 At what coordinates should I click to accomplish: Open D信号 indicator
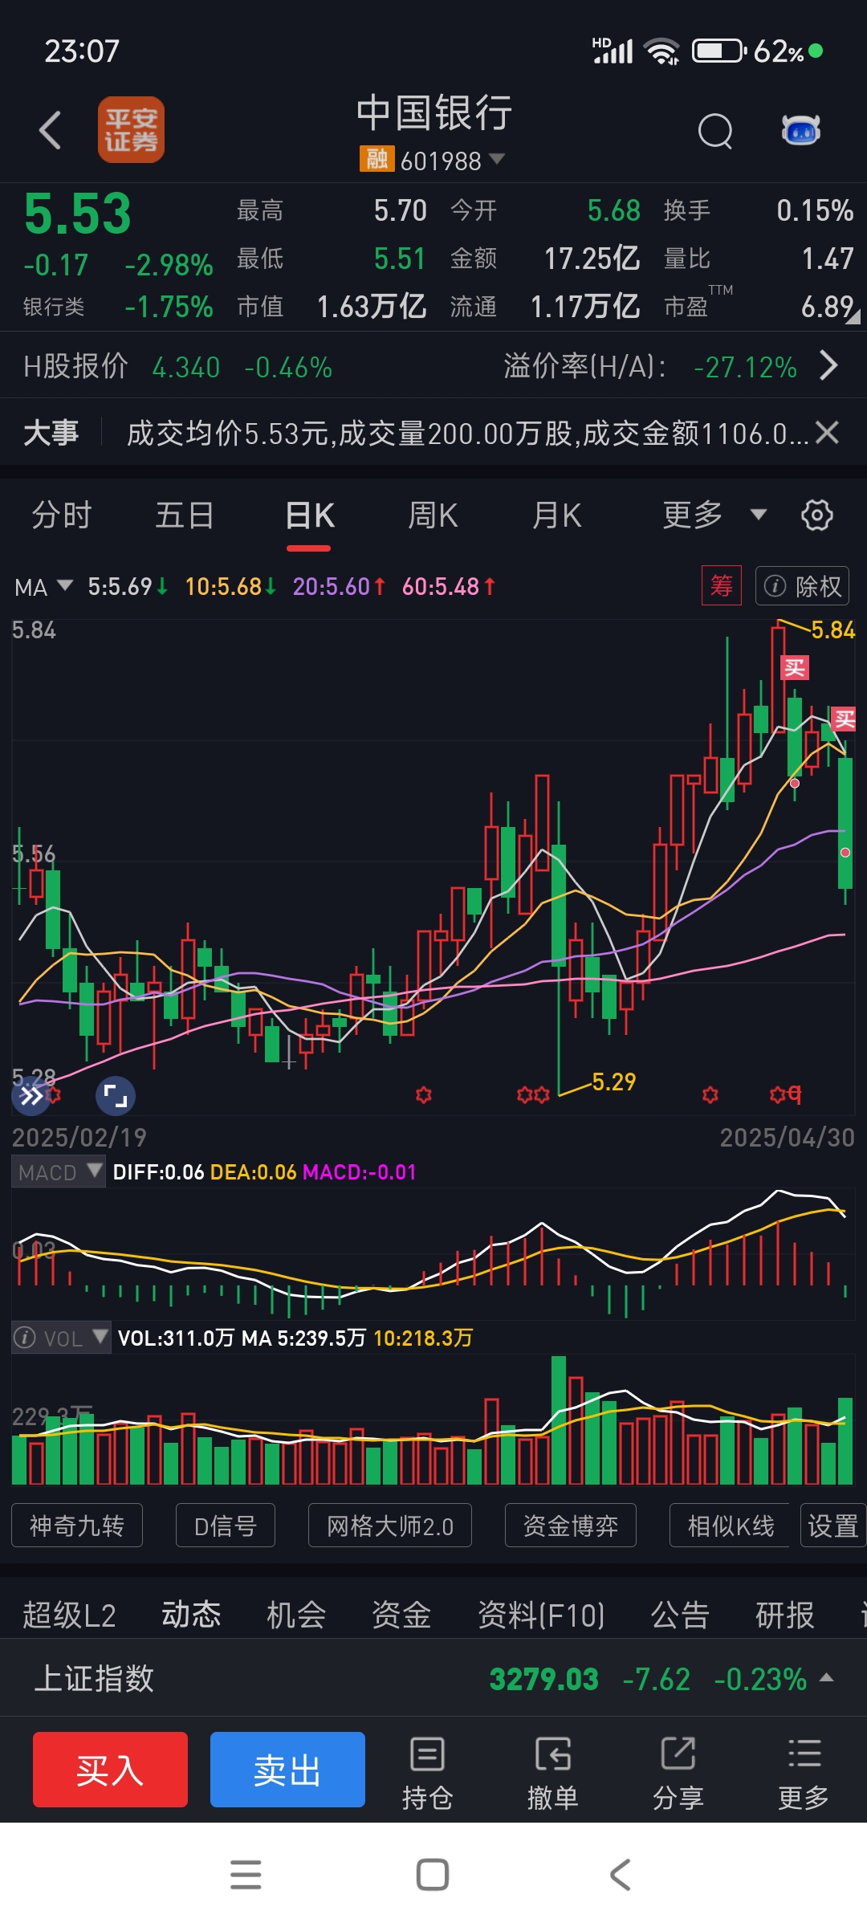[226, 1525]
